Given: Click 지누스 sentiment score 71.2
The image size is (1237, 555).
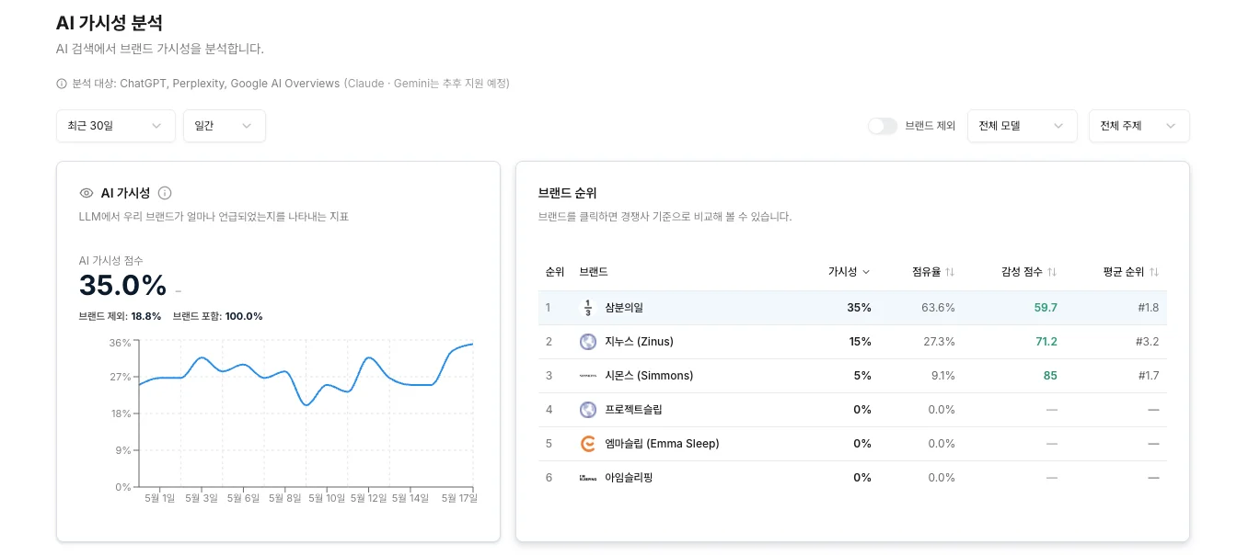Looking at the screenshot, I should 1046,342.
